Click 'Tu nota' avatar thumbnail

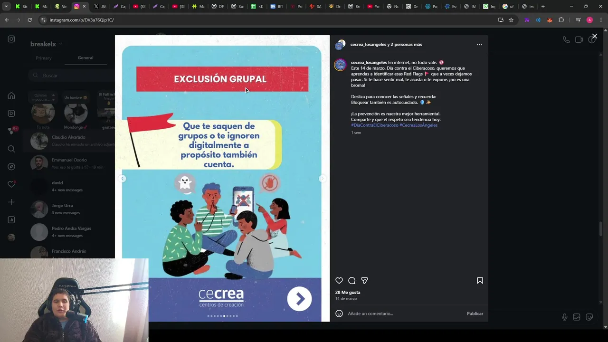[43, 114]
